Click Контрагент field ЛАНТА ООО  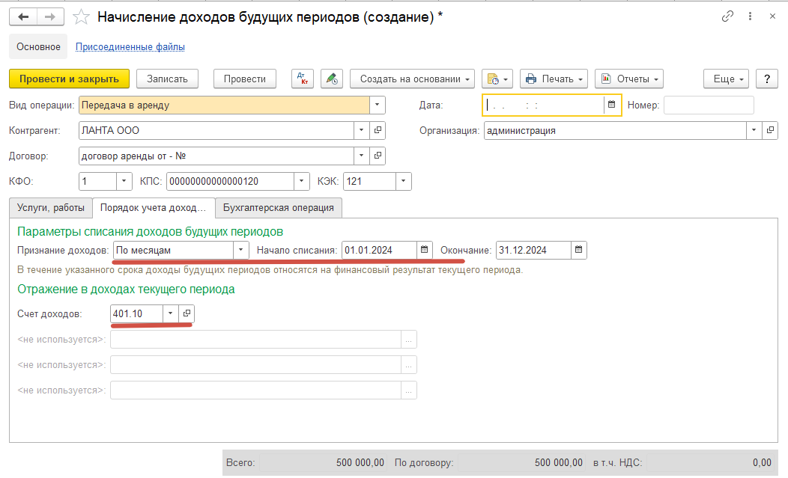(216, 131)
